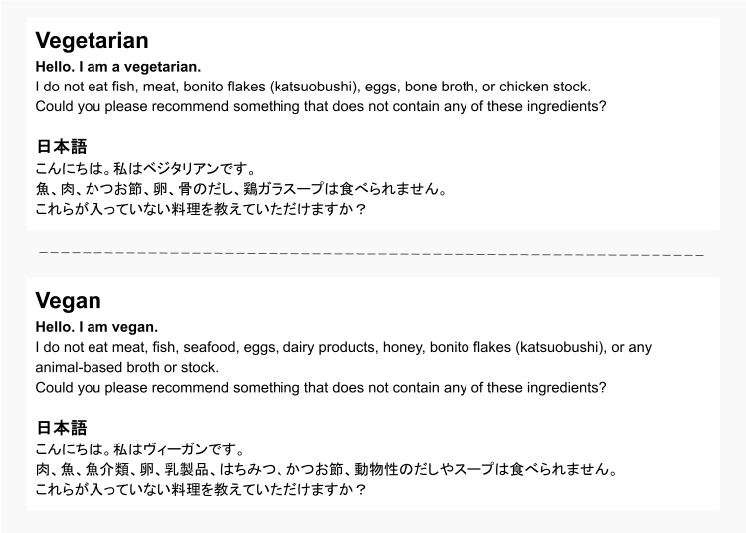
Task: Click the line starting 魚、肉、かつお節
Action: click(241, 189)
